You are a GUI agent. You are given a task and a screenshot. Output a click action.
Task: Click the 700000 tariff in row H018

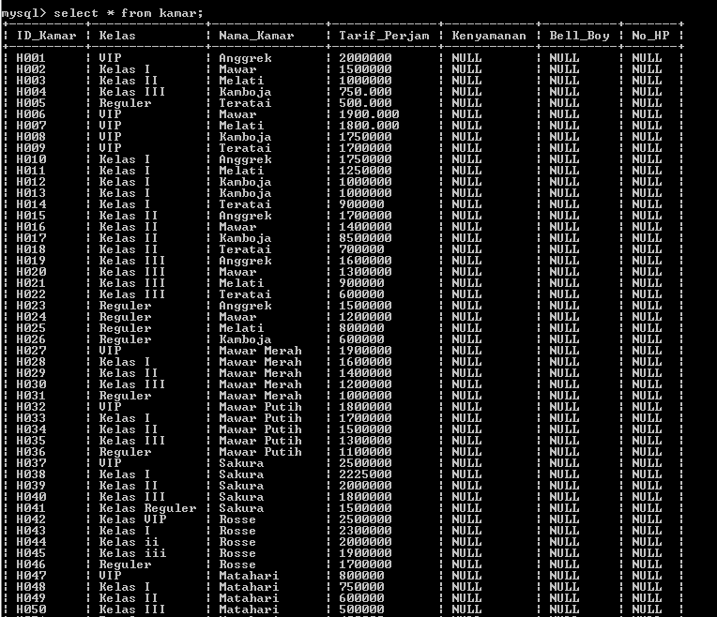pos(361,249)
